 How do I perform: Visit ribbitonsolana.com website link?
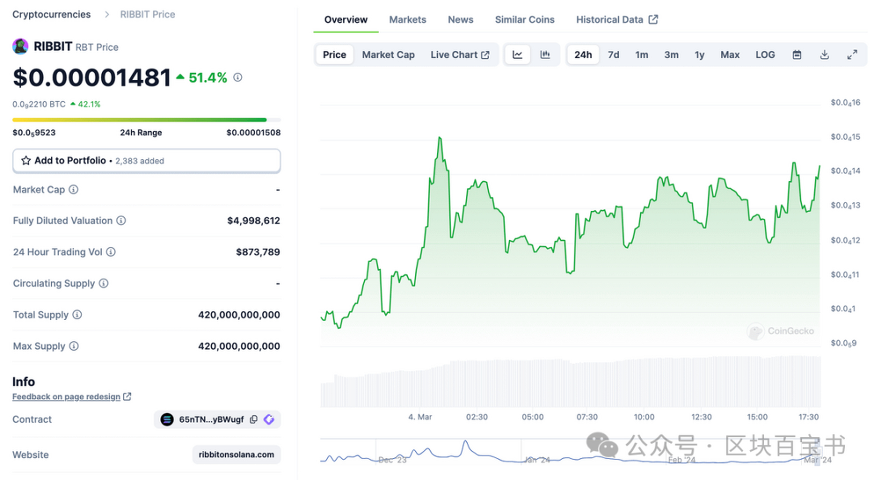point(236,454)
